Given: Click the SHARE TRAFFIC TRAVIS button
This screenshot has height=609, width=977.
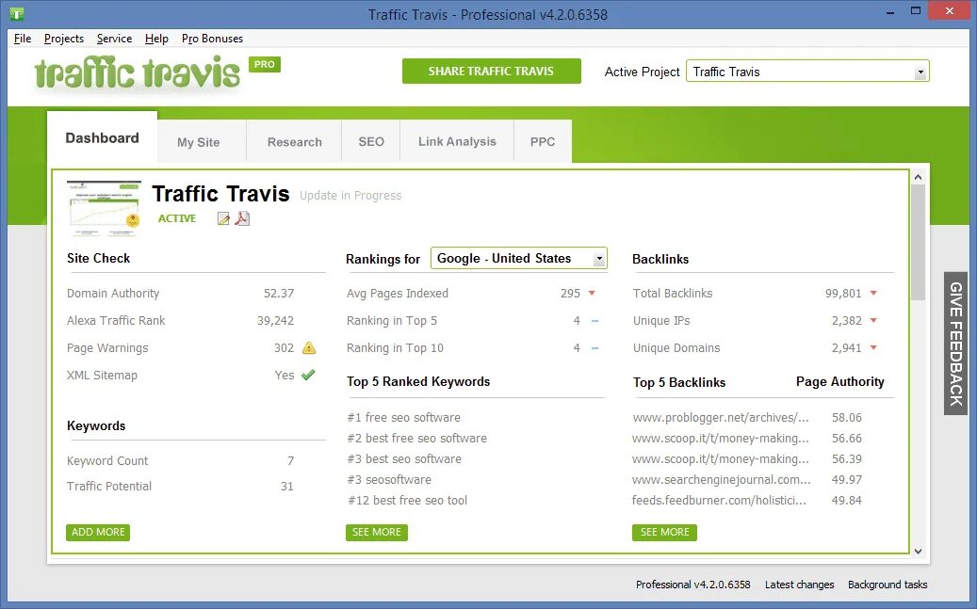Looking at the screenshot, I should pos(492,71).
